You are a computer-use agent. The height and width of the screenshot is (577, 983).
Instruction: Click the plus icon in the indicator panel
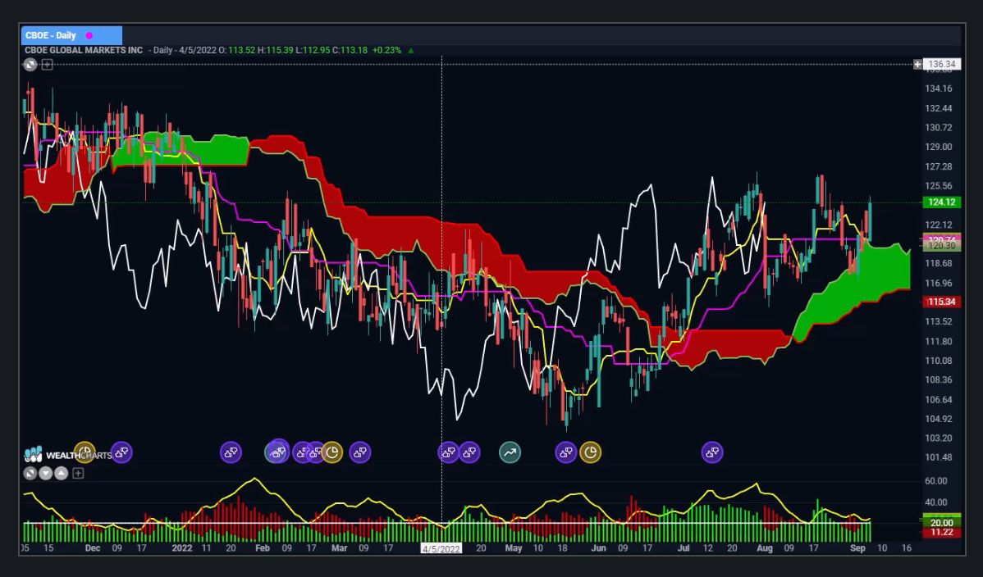point(78,473)
